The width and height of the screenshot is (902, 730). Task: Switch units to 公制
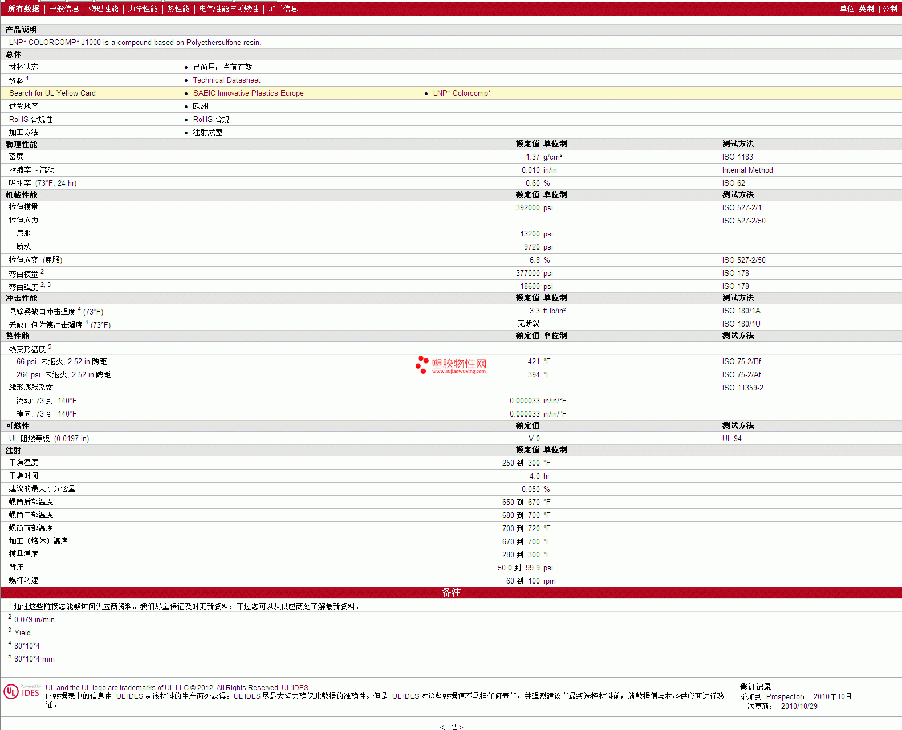(890, 9)
